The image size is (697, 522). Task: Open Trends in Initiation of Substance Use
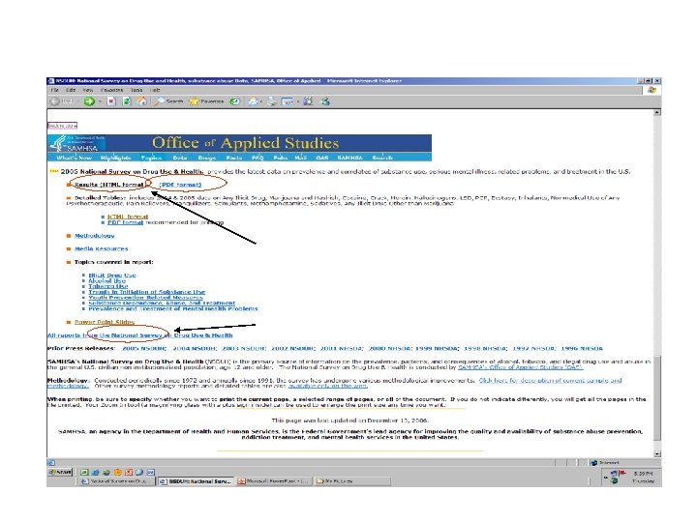pyautogui.click(x=147, y=292)
